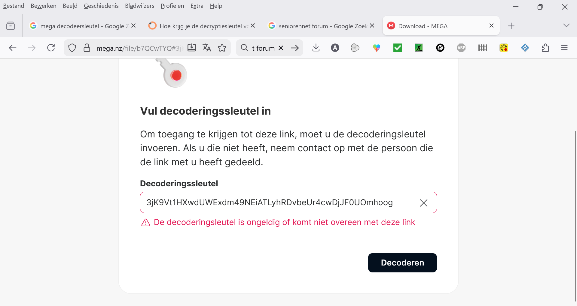
Task: Switch to the seniorennet forum tab
Action: coord(319,26)
